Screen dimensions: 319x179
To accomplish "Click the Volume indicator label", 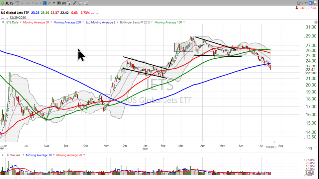I will [x=15, y=155].
